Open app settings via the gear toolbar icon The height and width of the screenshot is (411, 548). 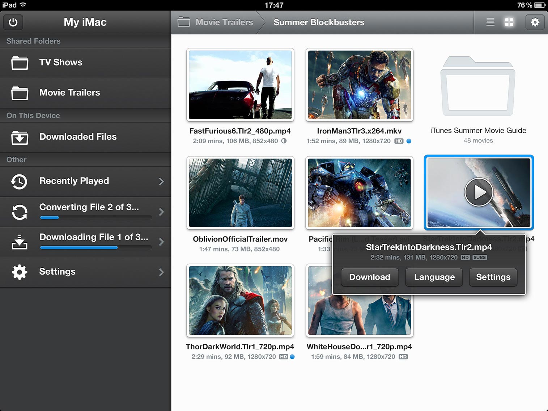click(535, 22)
